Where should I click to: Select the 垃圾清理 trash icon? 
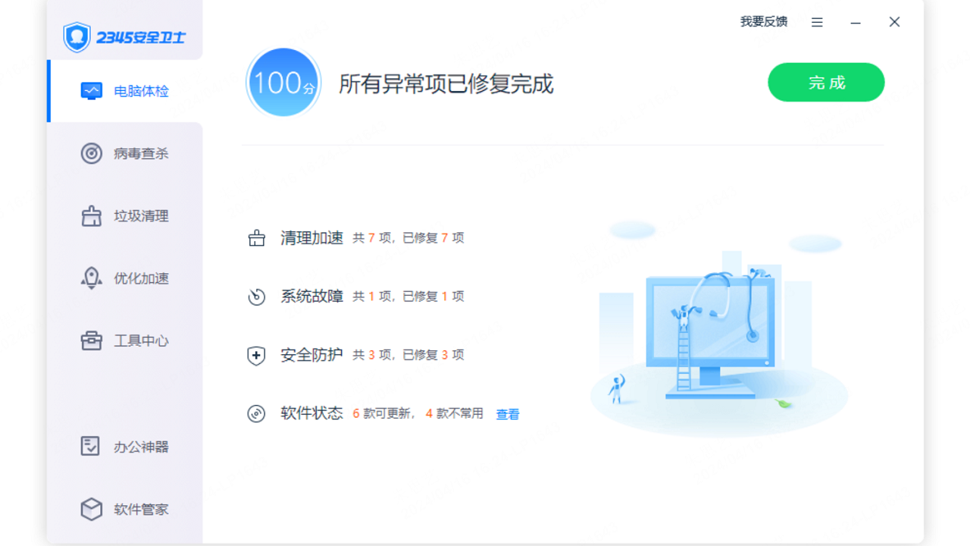click(91, 216)
